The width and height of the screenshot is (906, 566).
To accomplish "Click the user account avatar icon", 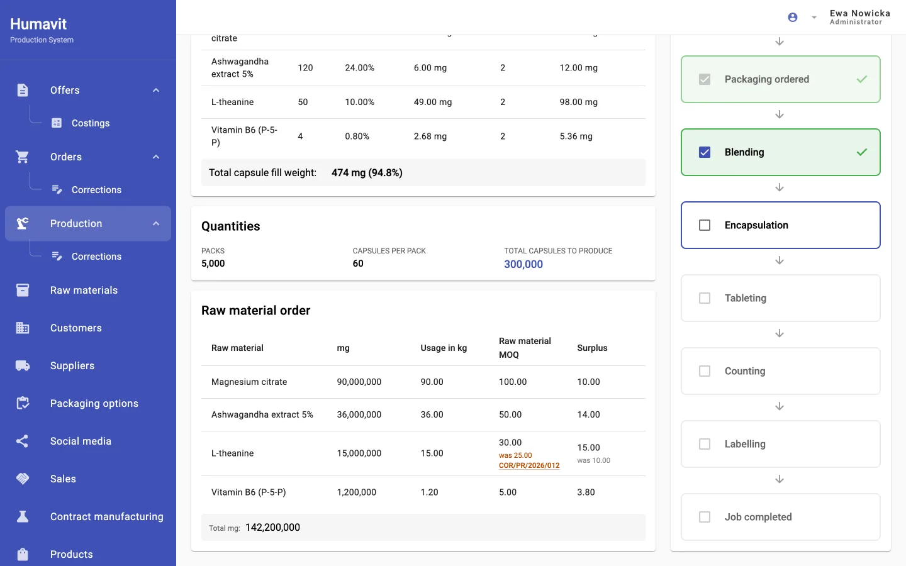I will 793,18.
